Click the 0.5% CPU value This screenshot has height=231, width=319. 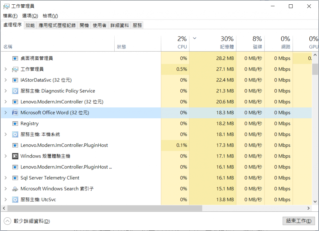(x=182, y=69)
